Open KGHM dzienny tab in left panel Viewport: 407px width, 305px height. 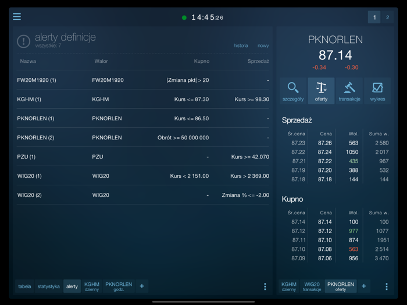coord(92,286)
